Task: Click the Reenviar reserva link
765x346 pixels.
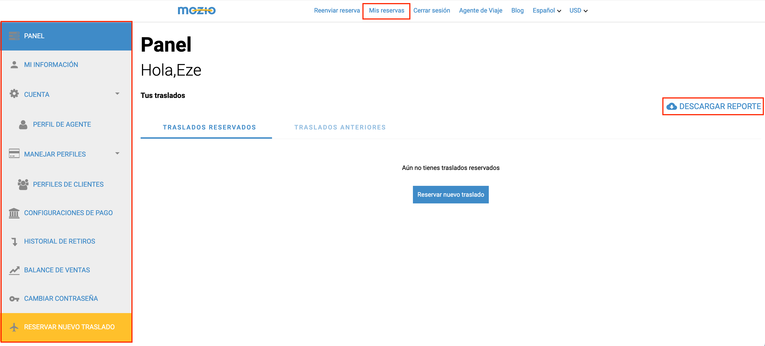Action: point(337,11)
